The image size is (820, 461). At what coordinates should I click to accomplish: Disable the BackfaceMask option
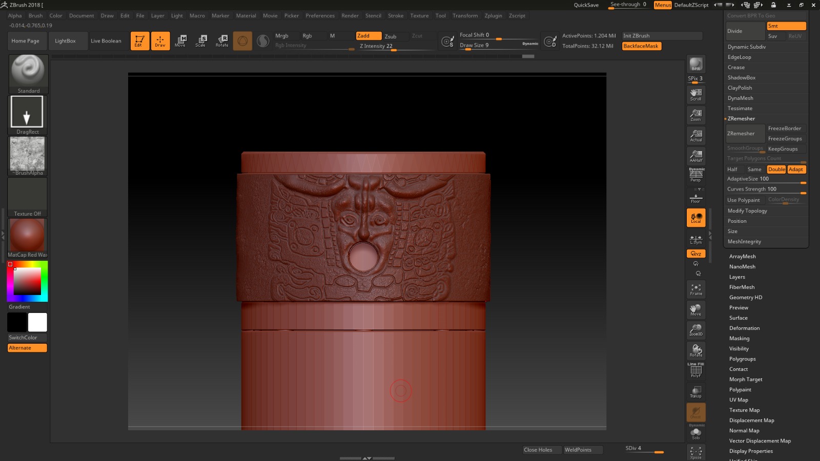click(x=641, y=46)
